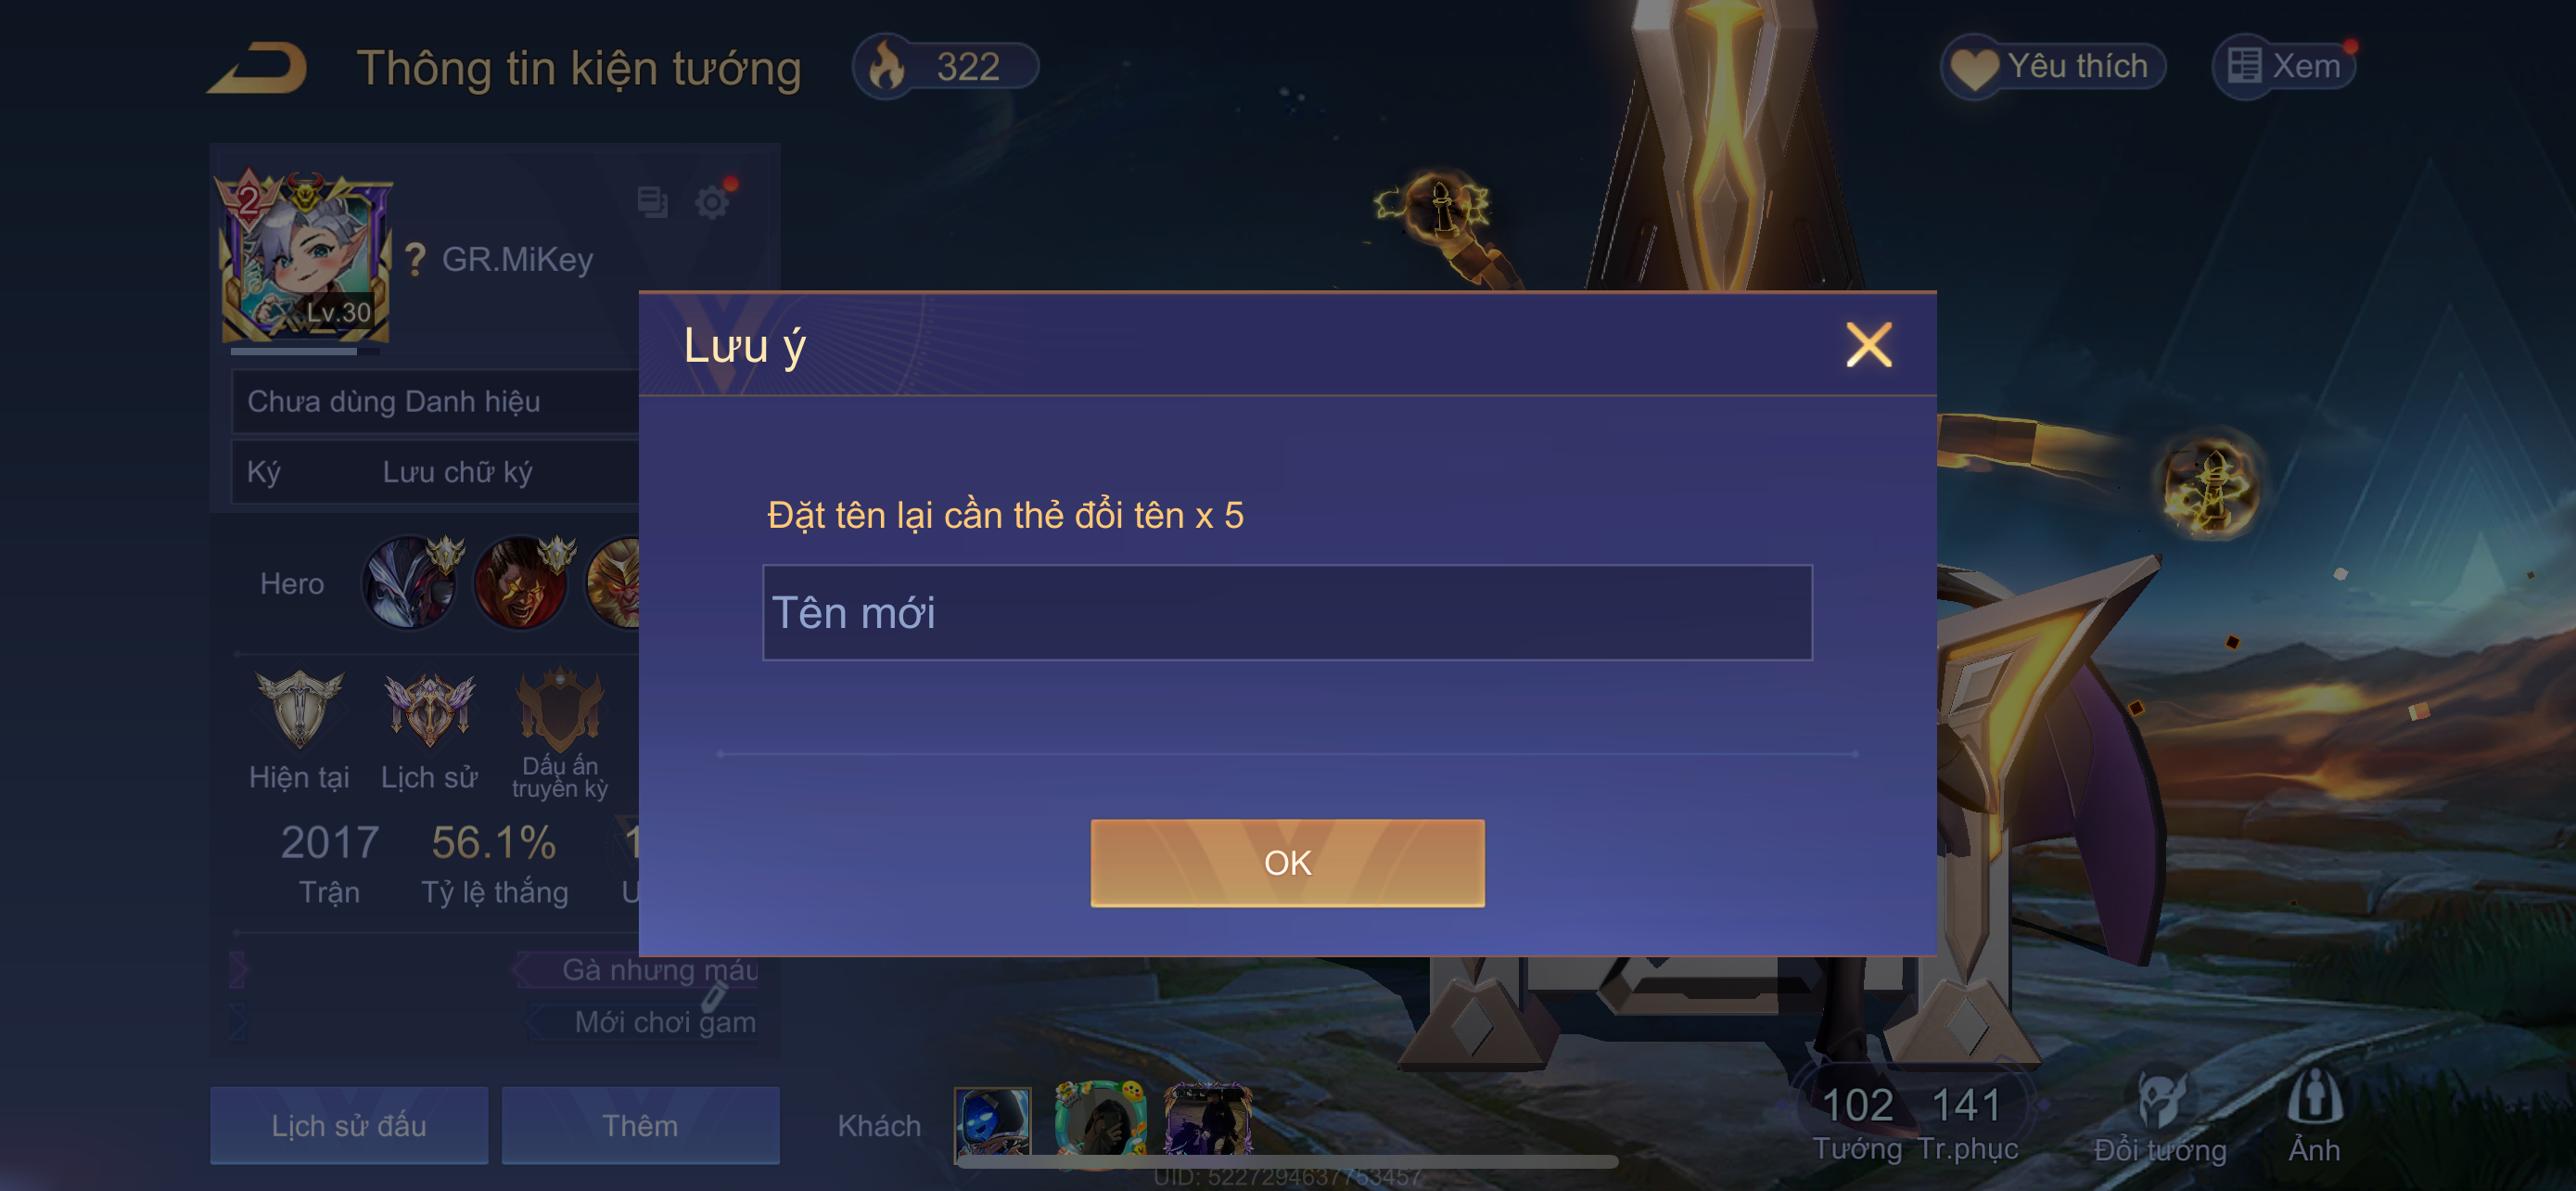Click the heart Yêu thích button
2576x1191 pixels.
pyautogui.click(x=2053, y=67)
